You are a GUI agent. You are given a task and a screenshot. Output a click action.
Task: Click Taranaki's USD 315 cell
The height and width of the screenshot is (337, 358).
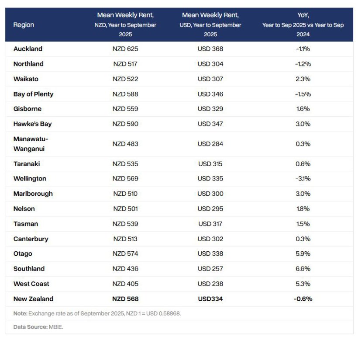210,164
